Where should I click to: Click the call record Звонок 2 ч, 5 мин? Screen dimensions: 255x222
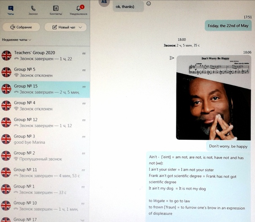pos(182,45)
